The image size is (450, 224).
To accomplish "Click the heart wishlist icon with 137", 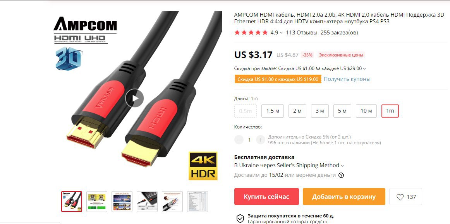I will point(405,197).
